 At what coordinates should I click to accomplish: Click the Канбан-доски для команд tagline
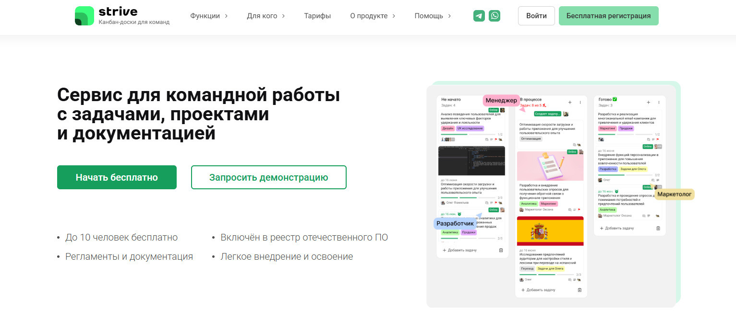tap(134, 22)
